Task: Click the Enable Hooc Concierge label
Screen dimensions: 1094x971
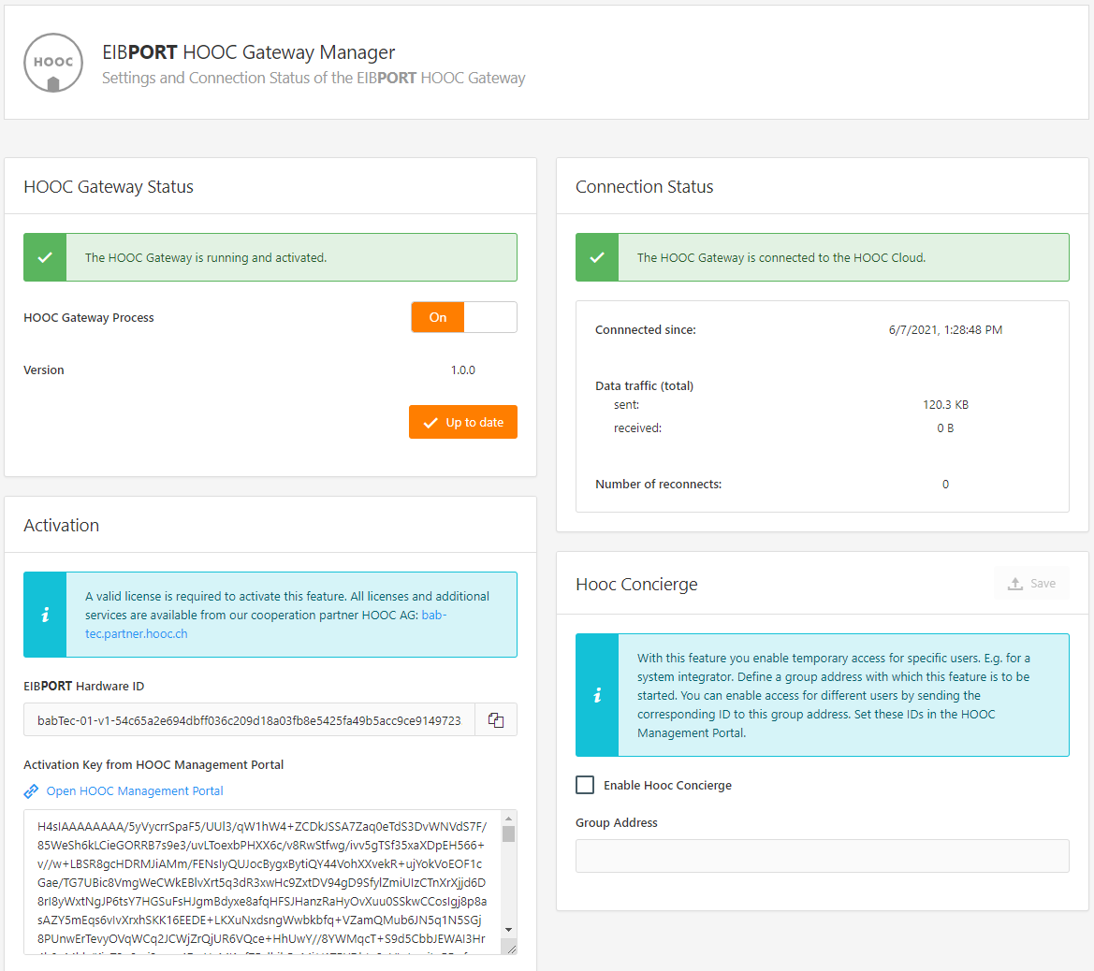Action: pyautogui.click(x=667, y=786)
